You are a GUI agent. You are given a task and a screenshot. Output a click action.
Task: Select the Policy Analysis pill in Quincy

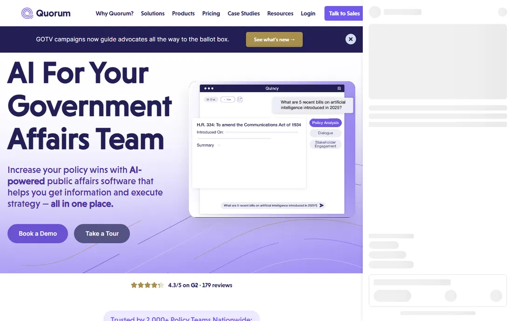click(326, 123)
